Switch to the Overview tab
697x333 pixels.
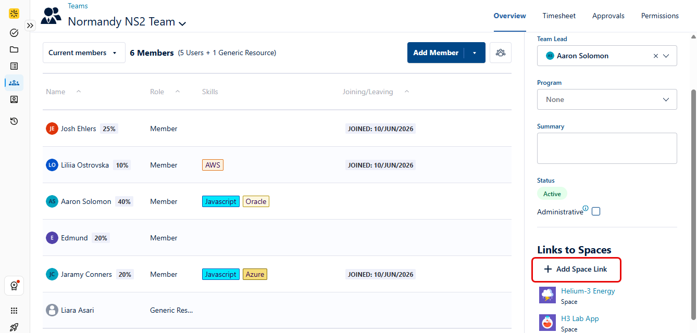510,16
